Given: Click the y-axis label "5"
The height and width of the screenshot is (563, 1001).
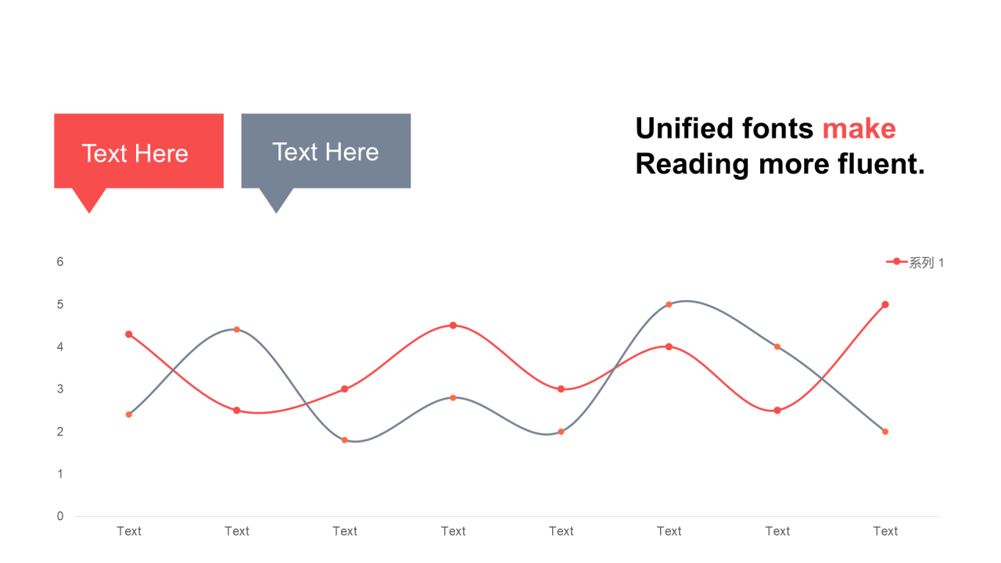Looking at the screenshot, I should (x=60, y=304).
